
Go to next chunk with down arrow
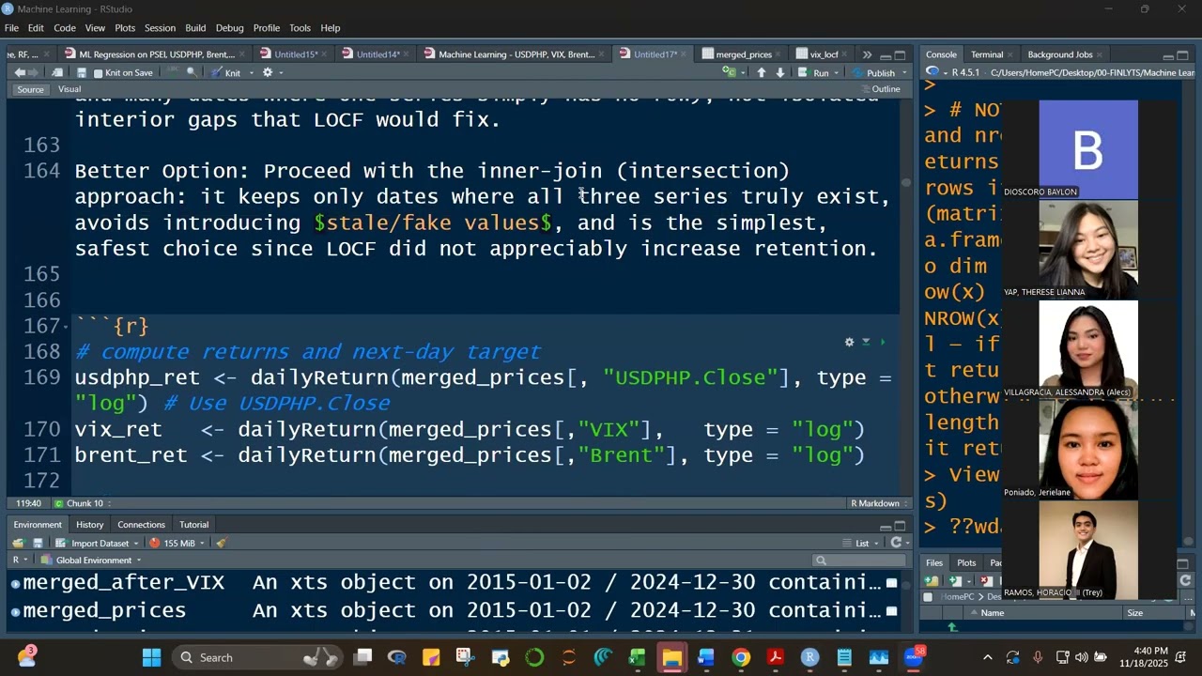click(x=779, y=72)
